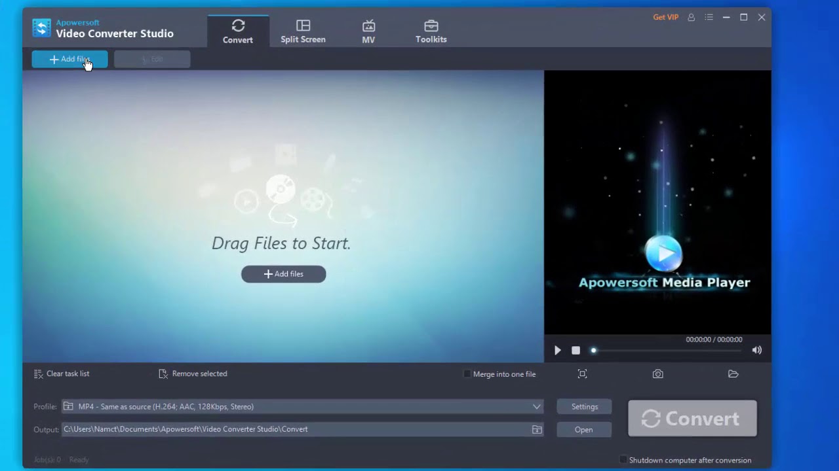This screenshot has height=471, width=839.
Task: Open profile Settings
Action: click(584, 407)
